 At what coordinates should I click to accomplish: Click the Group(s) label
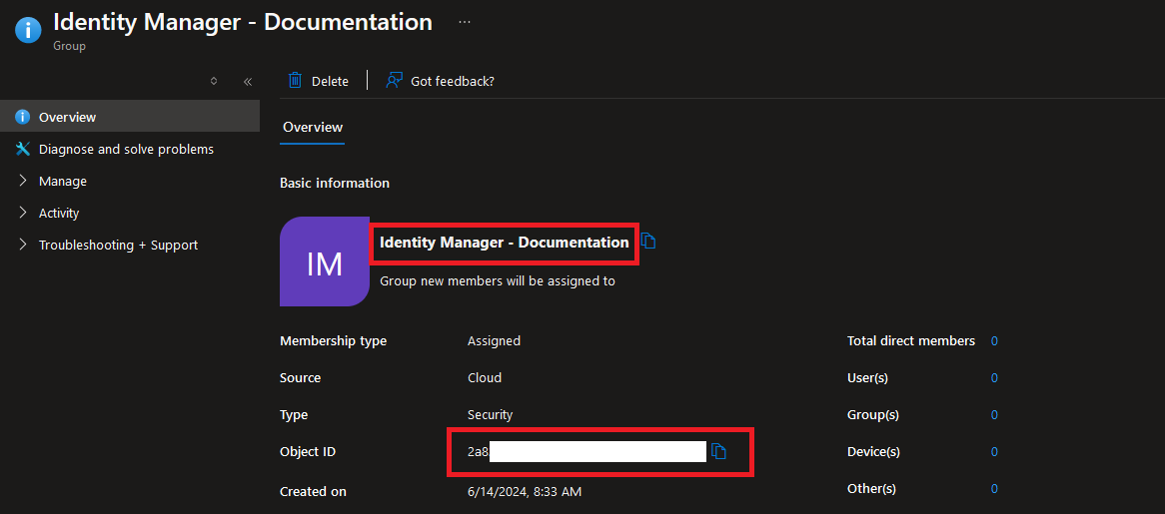[873, 414]
